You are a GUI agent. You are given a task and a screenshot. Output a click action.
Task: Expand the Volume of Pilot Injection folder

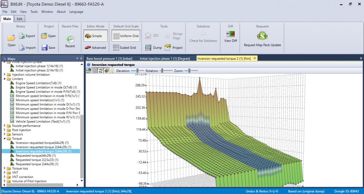tap(5, 181)
